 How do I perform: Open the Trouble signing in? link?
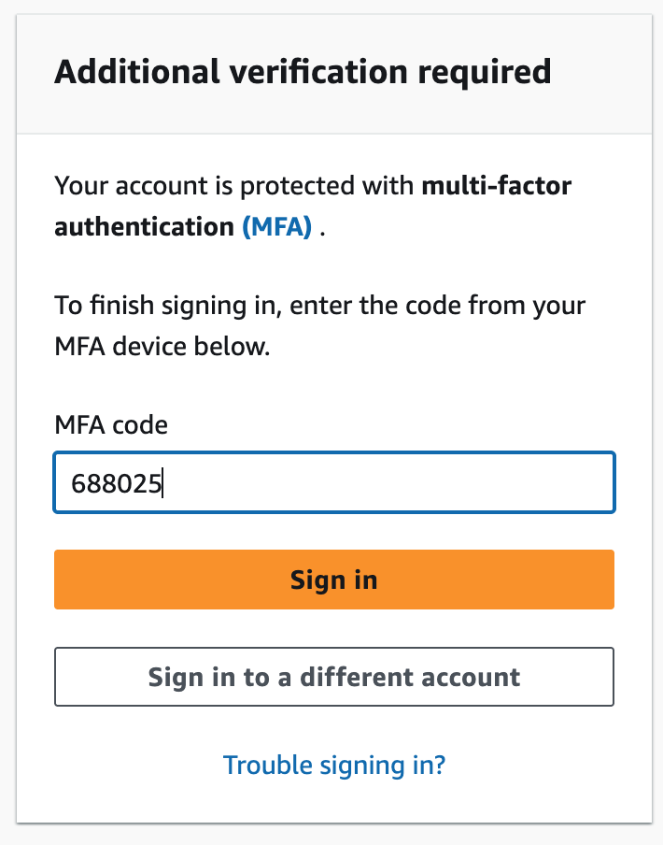pyautogui.click(x=334, y=766)
